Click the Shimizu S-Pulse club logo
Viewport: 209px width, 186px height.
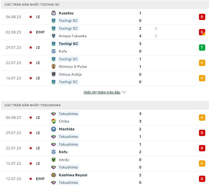click(x=54, y=67)
